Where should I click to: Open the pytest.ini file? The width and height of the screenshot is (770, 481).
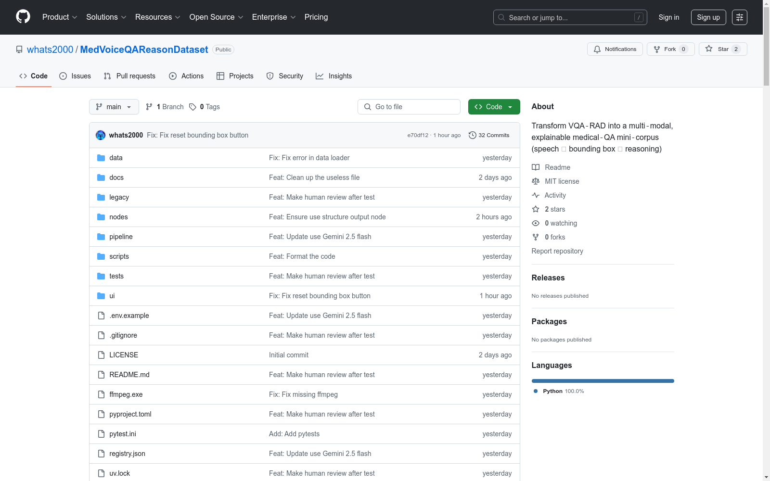coord(123,434)
